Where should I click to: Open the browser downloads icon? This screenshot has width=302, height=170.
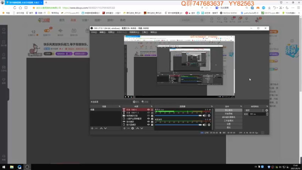(269, 8)
